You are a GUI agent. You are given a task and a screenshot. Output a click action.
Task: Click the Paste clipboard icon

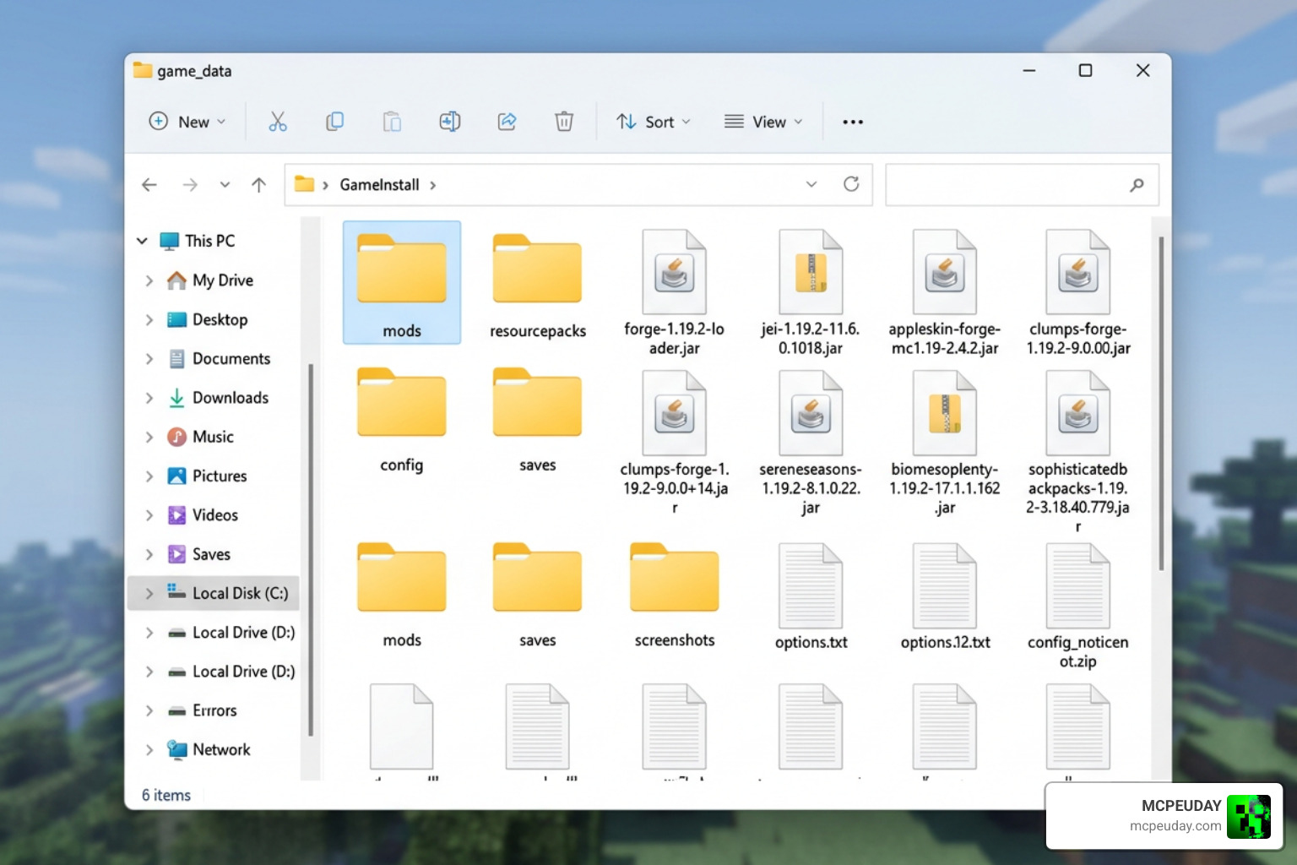coord(392,122)
